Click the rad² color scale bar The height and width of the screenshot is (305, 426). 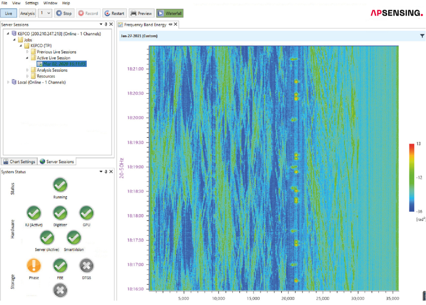click(412, 178)
